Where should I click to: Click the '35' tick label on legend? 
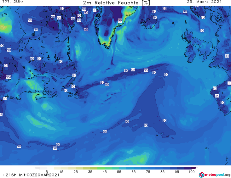pyautogui.click(x=90, y=172)
